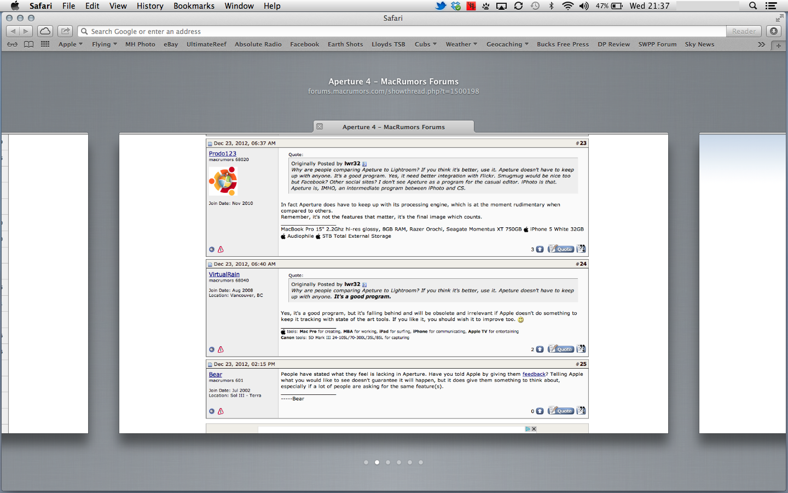Image resolution: width=788 pixels, height=493 pixels.
Task: Open the Bookmarks book icon
Action: (x=28, y=44)
